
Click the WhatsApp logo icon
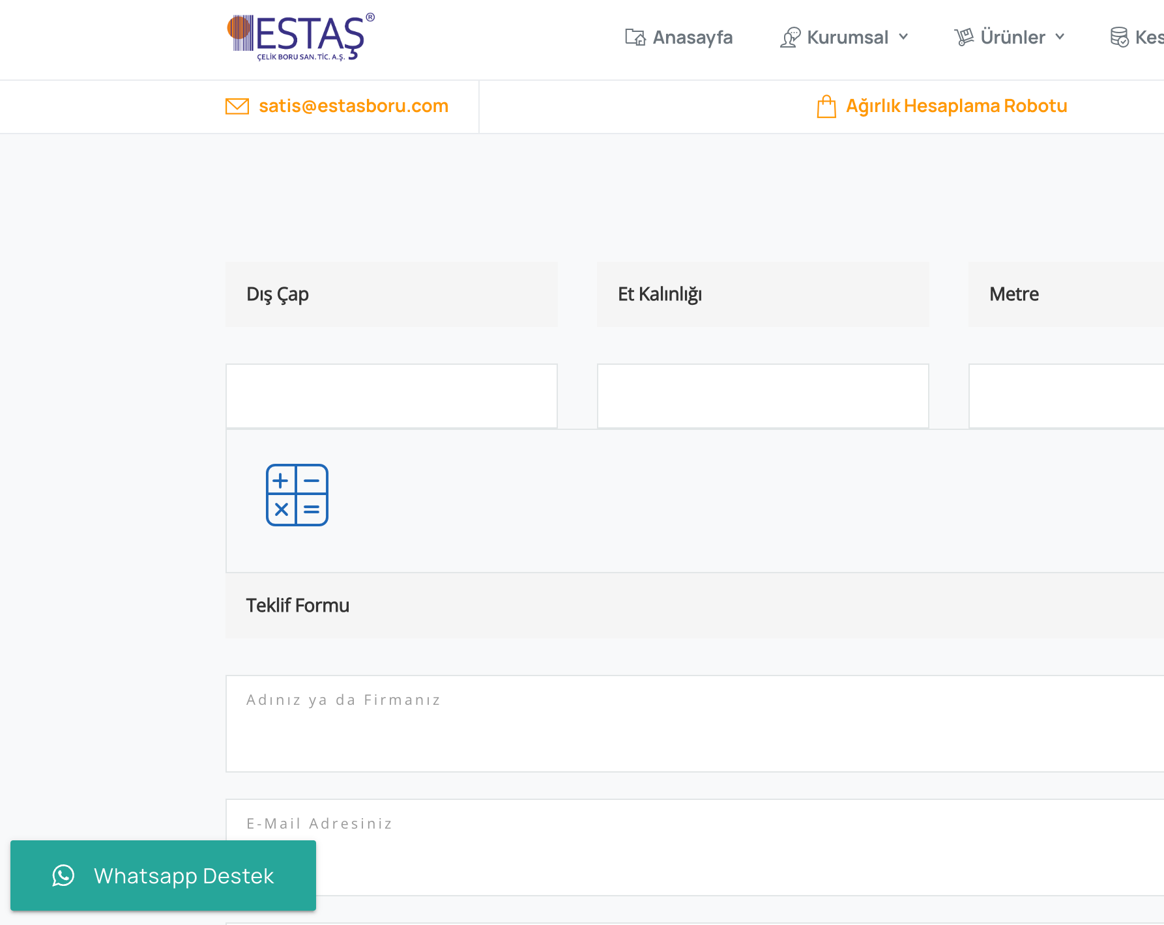[63, 875]
